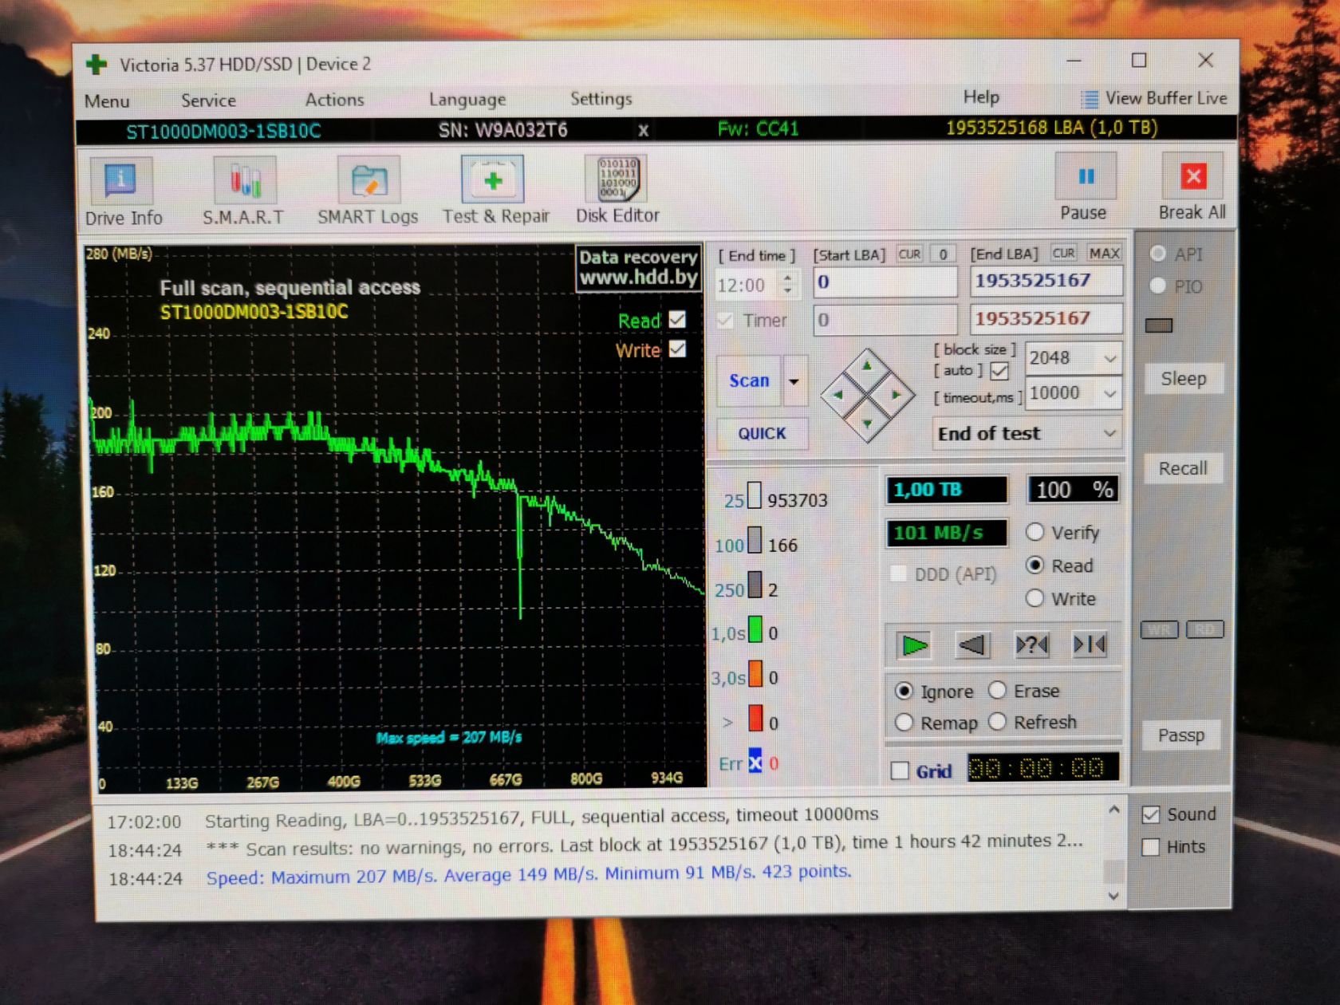Click the Break All red X icon
The image size is (1340, 1005).
pyautogui.click(x=1193, y=176)
